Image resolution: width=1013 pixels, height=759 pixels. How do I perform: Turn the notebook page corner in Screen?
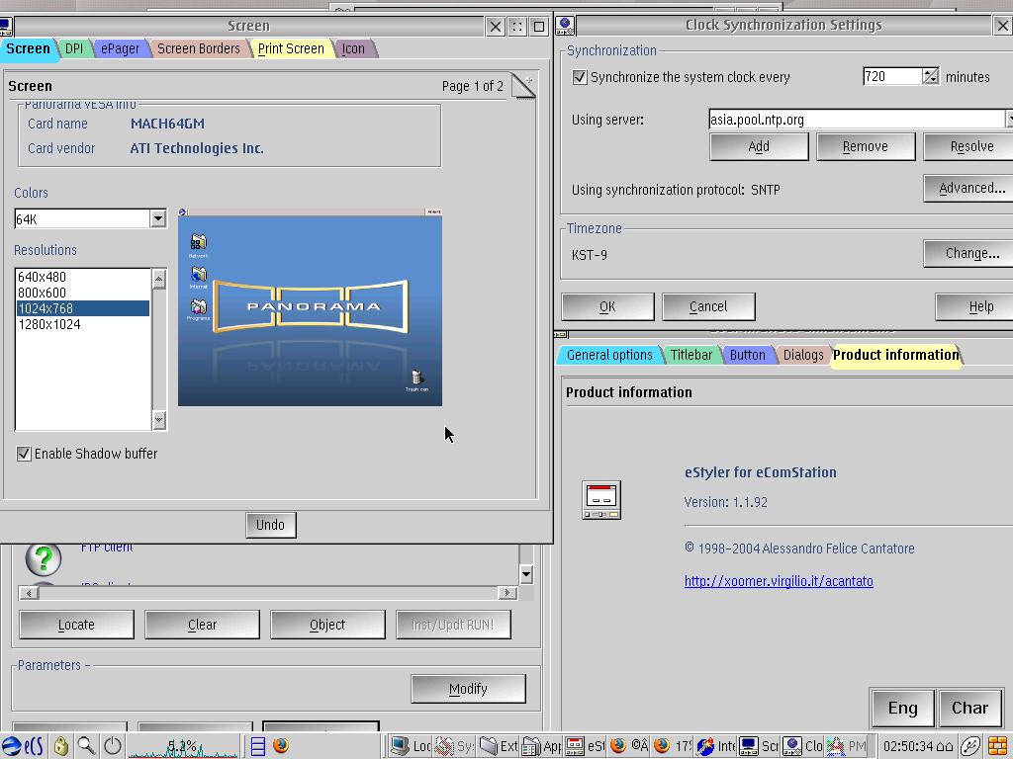(523, 86)
